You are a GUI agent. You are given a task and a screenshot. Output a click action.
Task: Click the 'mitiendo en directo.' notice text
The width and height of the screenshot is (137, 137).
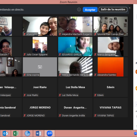12,10
